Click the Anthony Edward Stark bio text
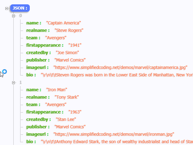Viewport: 193px width, 145px height. [117, 142]
